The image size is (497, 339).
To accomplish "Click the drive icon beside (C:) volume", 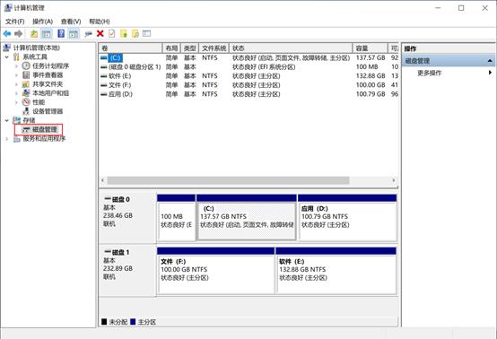I will [x=104, y=57].
